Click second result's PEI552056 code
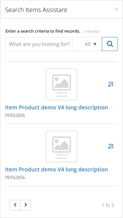Viewport: 123px width, 218px height. coord(15,178)
